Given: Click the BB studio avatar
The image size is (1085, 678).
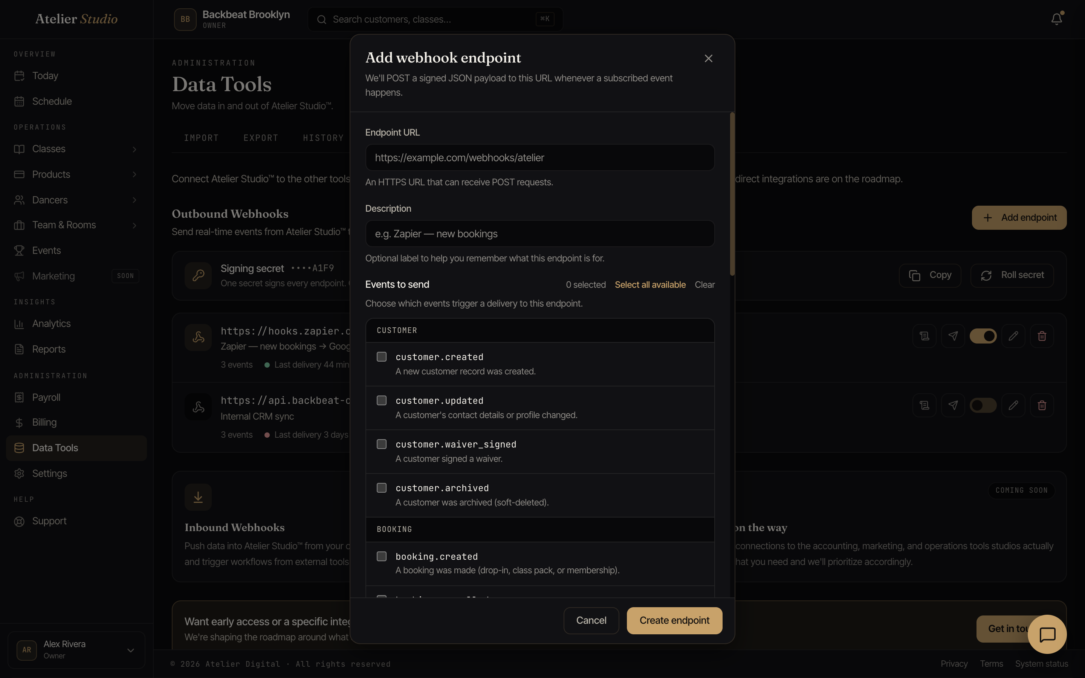Looking at the screenshot, I should pyautogui.click(x=185, y=19).
